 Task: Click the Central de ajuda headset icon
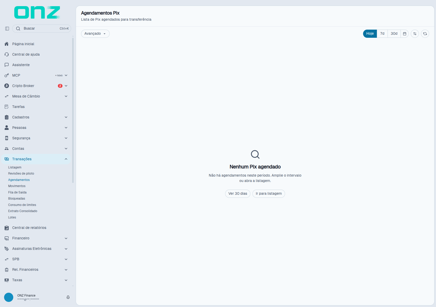click(x=7, y=54)
